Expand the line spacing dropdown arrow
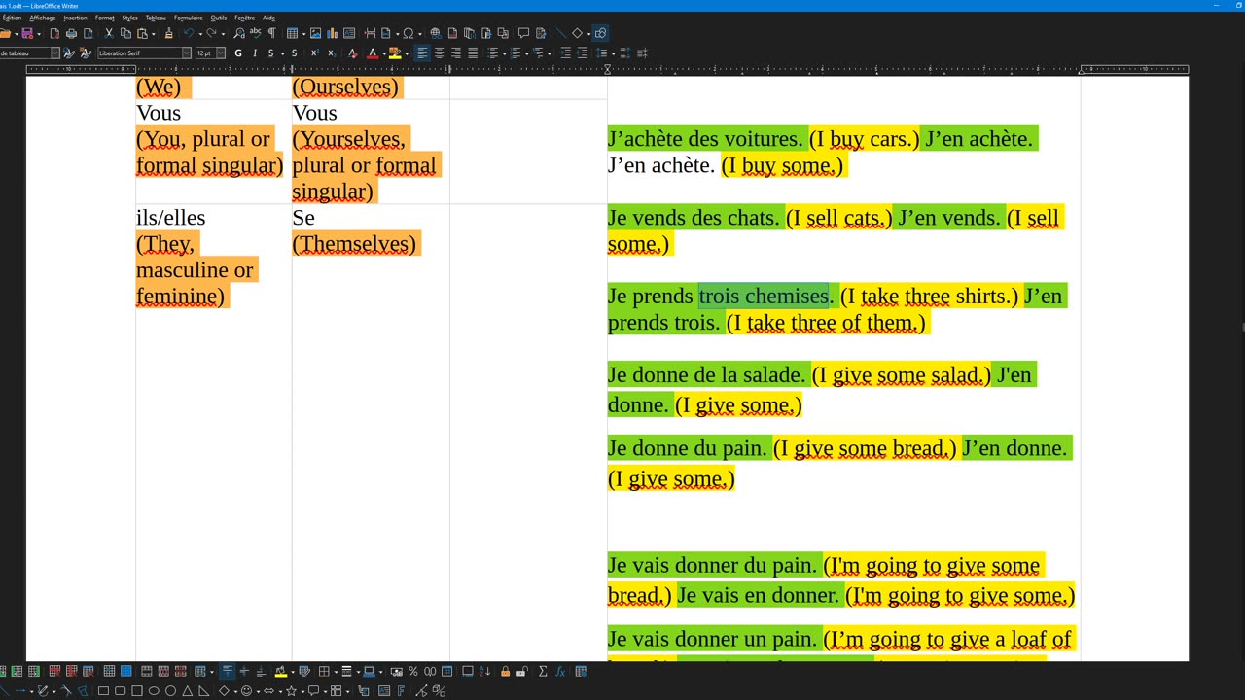Image resolution: width=1245 pixels, height=700 pixels. click(x=614, y=53)
